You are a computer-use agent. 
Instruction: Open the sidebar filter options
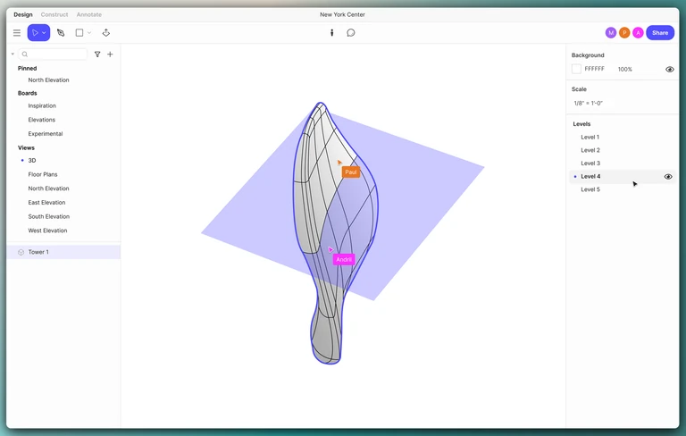coord(97,54)
